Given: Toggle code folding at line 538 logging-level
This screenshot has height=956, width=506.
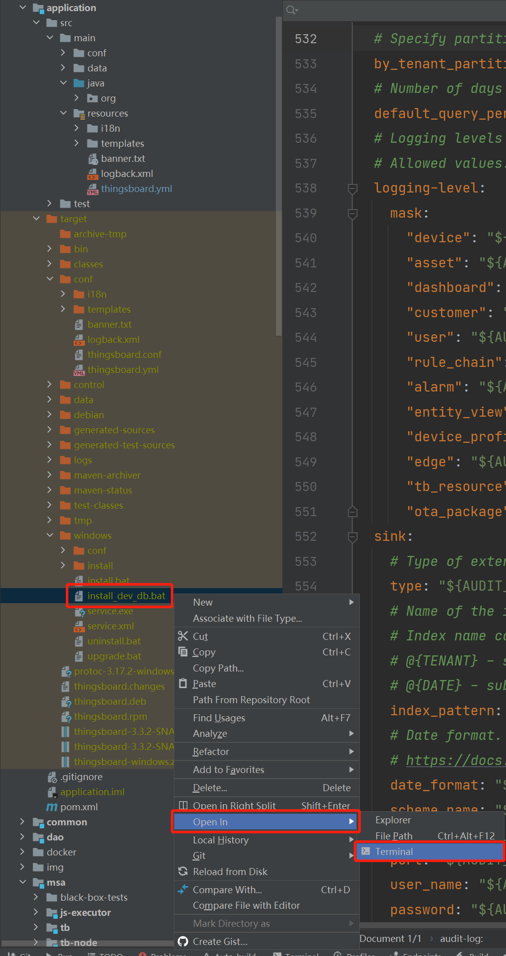Looking at the screenshot, I should [x=353, y=188].
